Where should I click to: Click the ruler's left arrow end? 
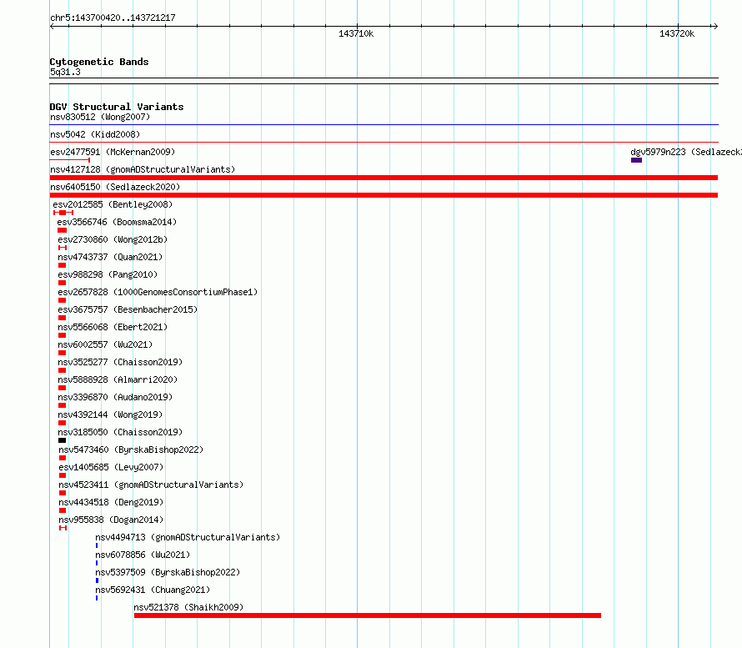pyautogui.click(x=52, y=27)
